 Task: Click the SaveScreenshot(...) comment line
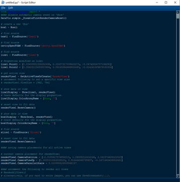pos(55,176)
